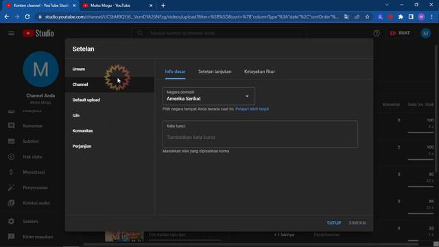Click the red extension icon in the toolbar
The image size is (439, 247).
(390, 16)
